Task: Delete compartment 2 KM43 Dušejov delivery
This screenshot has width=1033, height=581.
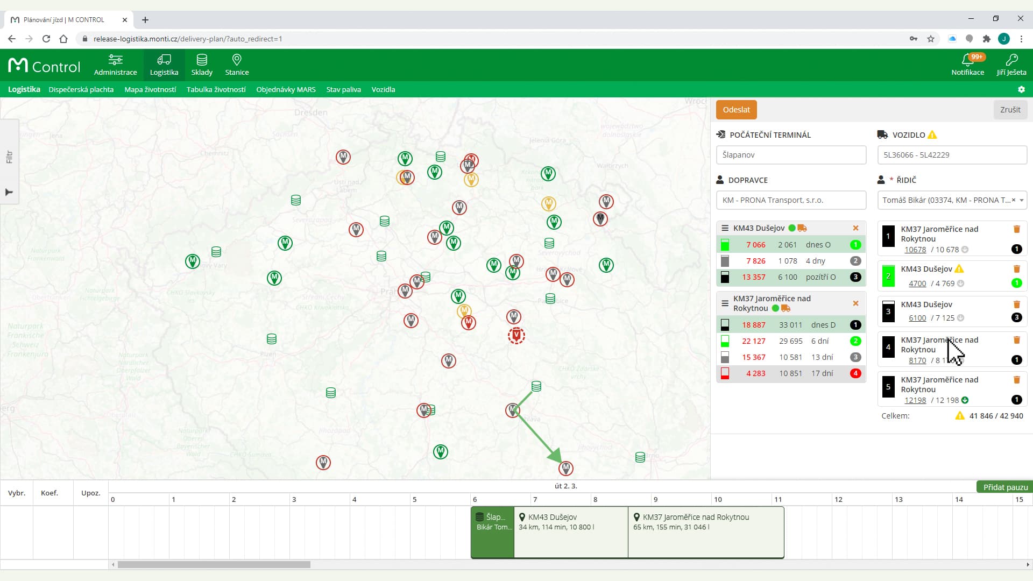Action: pyautogui.click(x=1017, y=269)
